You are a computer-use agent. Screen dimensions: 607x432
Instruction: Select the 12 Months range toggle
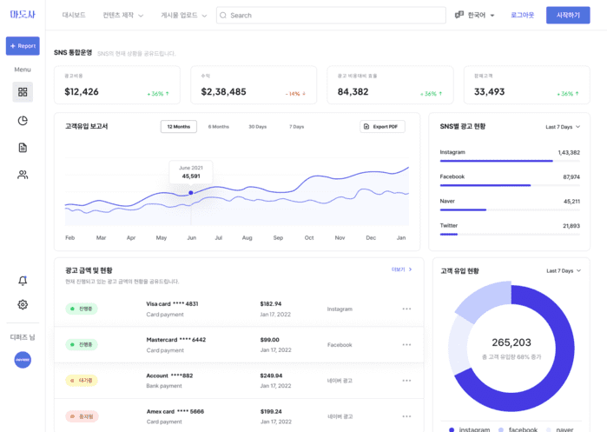[x=178, y=127]
